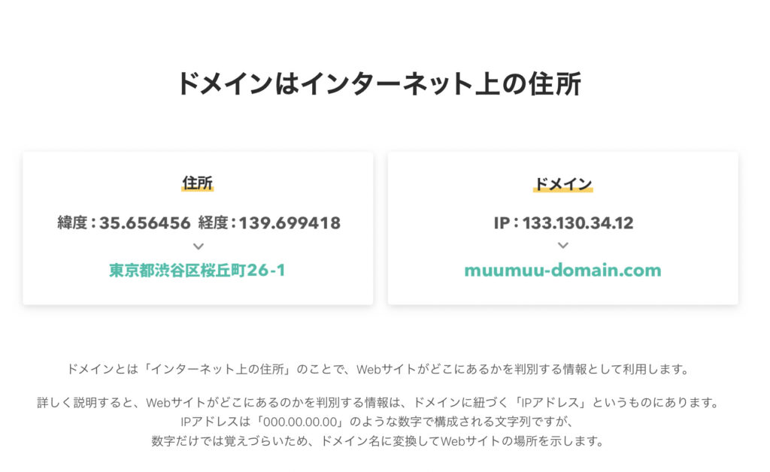
Task: Click the 東京都渋谷区桜丘町26-1 address text
Action: pyautogui.click(x=198, y=271)
